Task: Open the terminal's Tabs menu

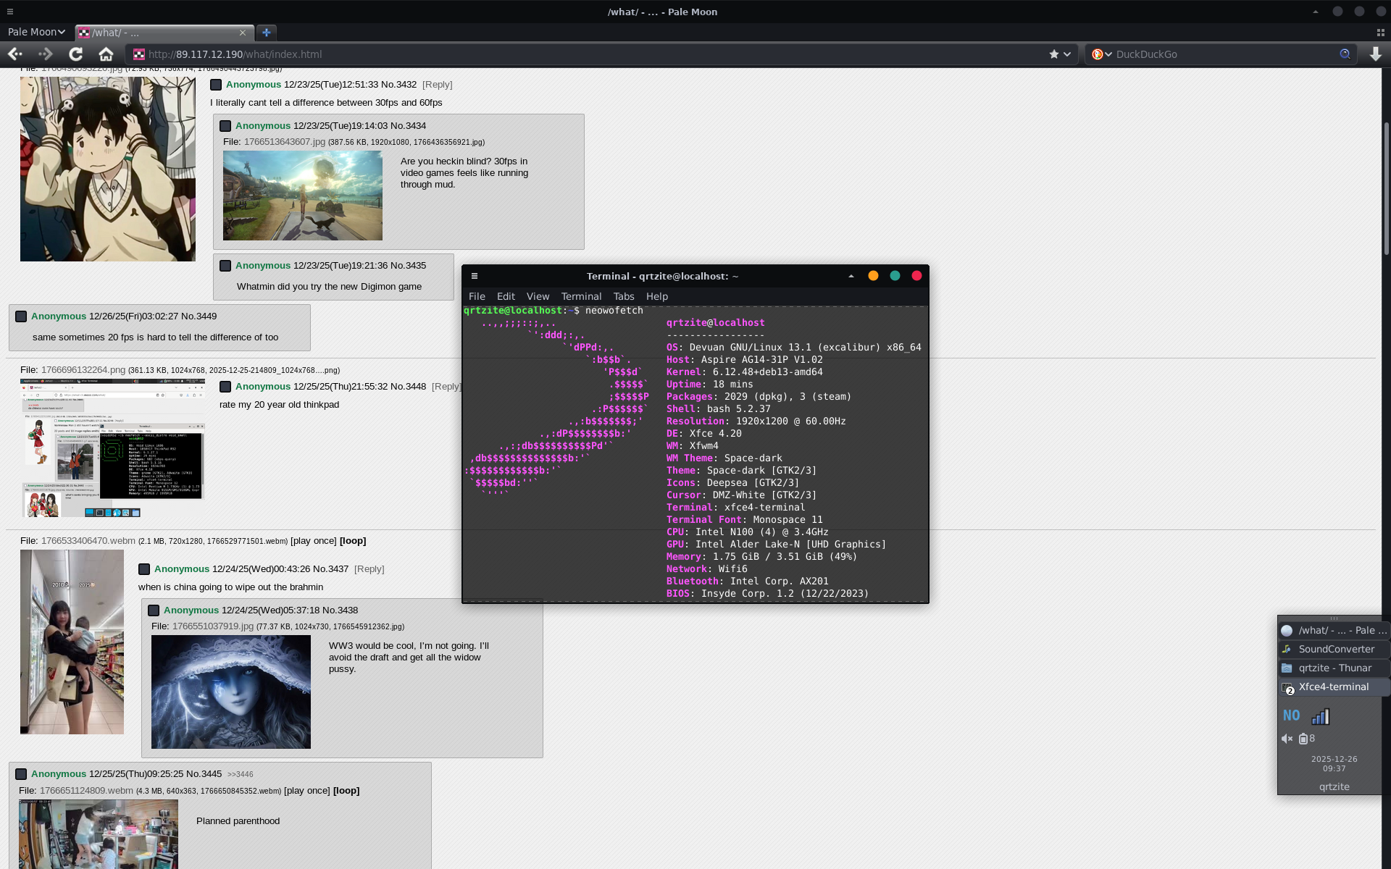Action: [623, 296]
